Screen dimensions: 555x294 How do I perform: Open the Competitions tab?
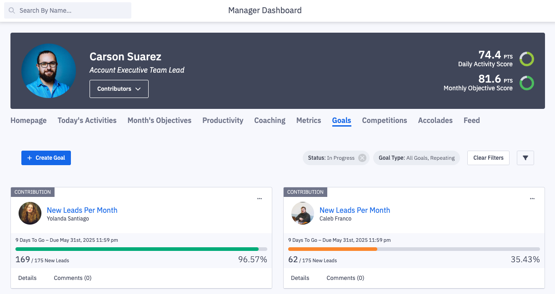coord(385,120)
